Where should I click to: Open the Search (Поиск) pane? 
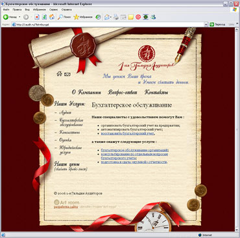click(64, 17)
